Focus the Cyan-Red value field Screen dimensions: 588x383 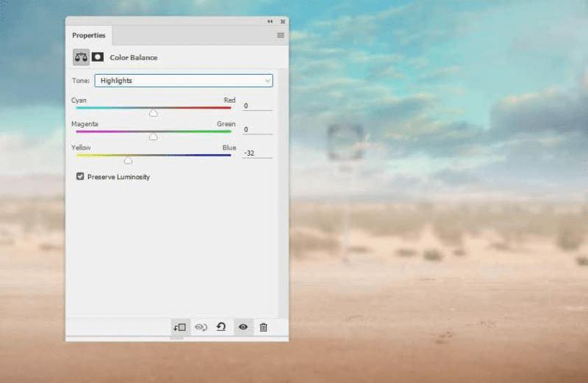click(257, 106)
